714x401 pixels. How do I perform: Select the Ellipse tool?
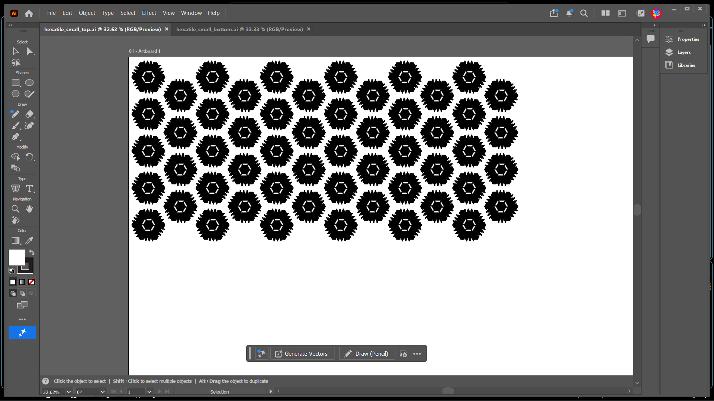(x=29, y=83)
